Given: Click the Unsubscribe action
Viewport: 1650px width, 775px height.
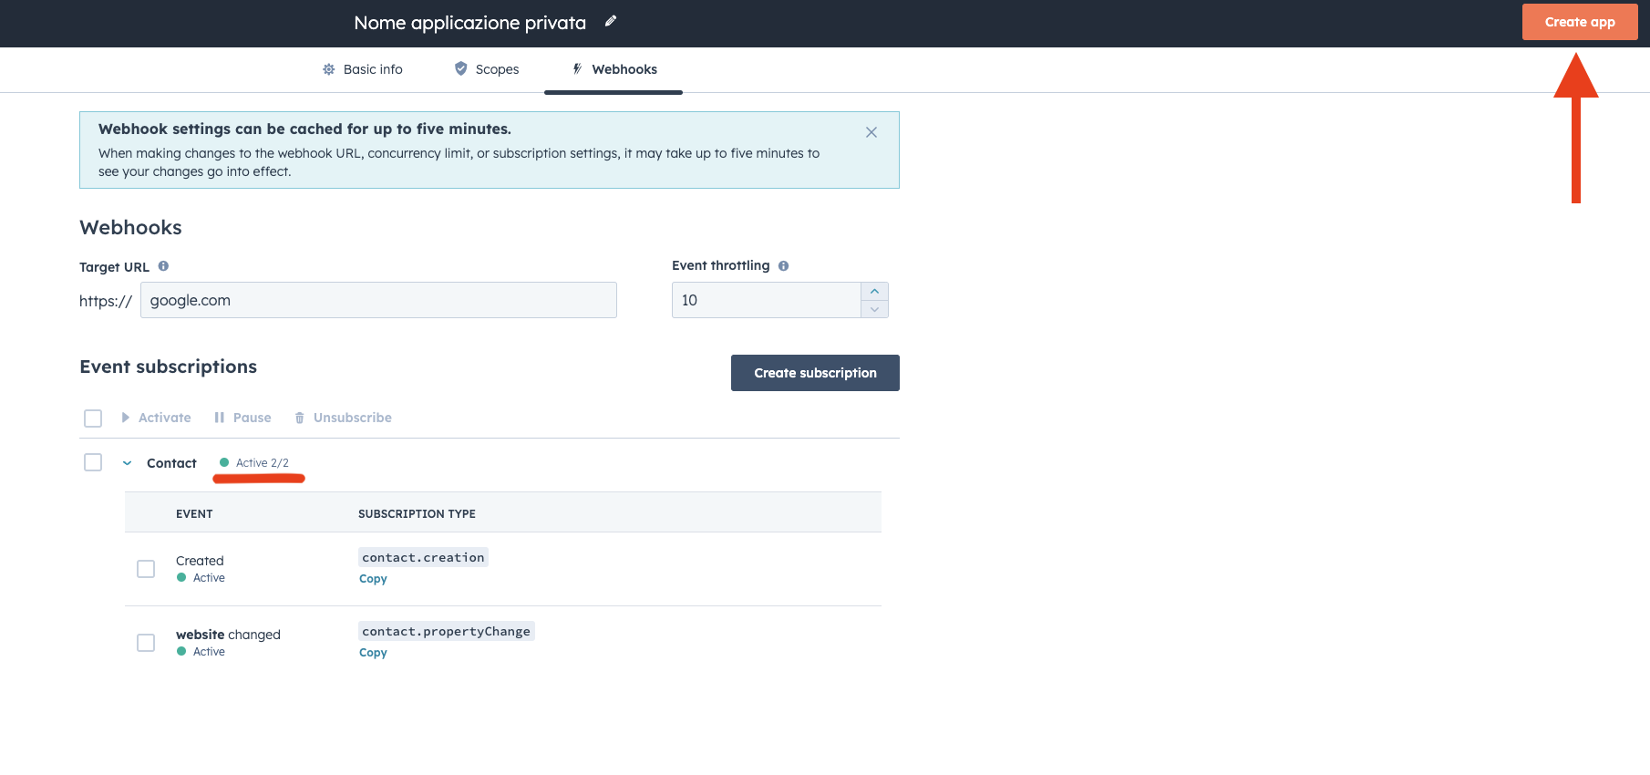Looking at the screenshot, I should pos(343,418).
